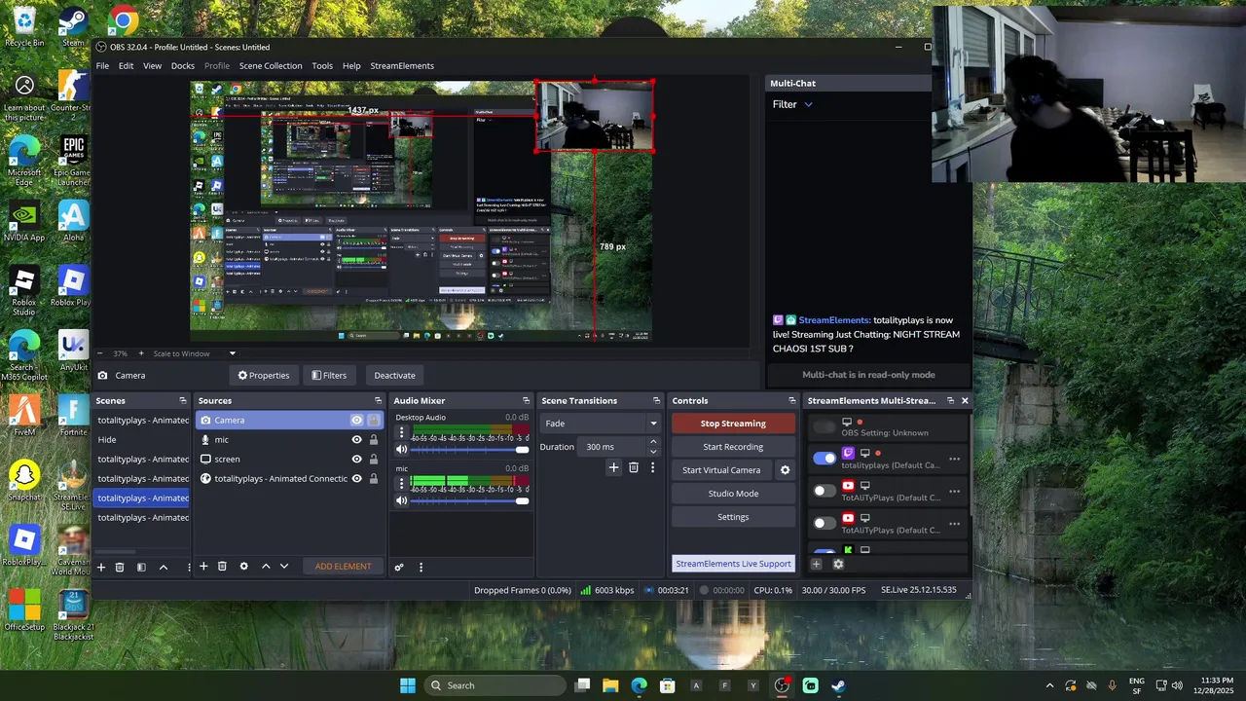
Task: Open options dots for Twitch totalityplays destination
Action: pos(954,459)
